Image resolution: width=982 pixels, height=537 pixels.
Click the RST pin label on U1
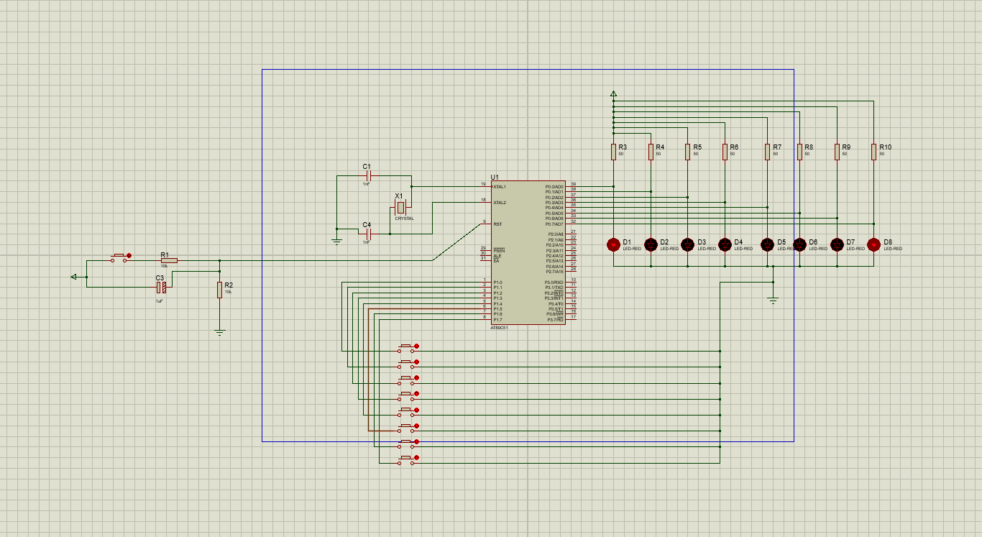[x=497, y=224]
